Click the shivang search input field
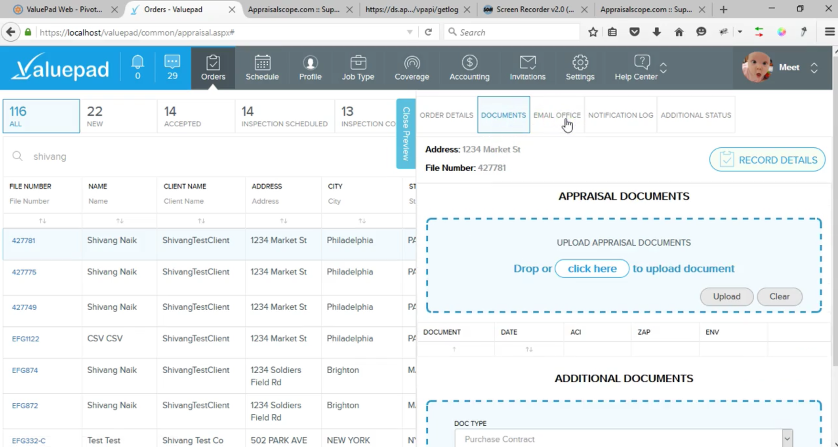Image resolution: width=838 pixels, height=447 pixels. click(203, 156)
